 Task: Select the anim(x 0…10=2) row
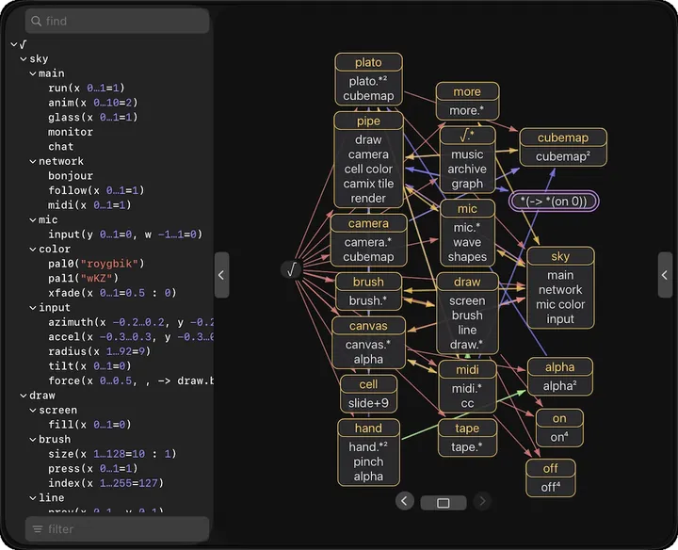coord(93,103)
